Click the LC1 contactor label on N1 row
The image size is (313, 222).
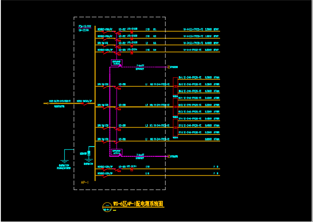click(x=122, y=29)
